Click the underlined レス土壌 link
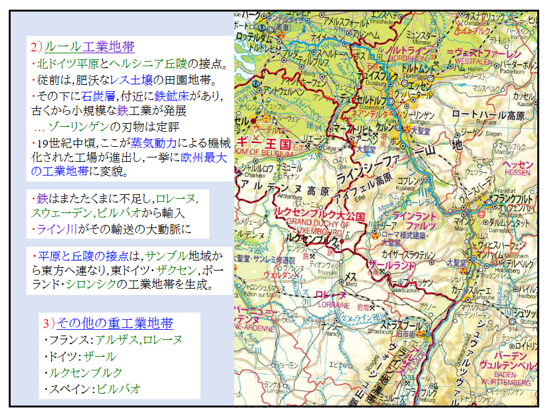This screenshot has width=546, height=413. (131, 80)
